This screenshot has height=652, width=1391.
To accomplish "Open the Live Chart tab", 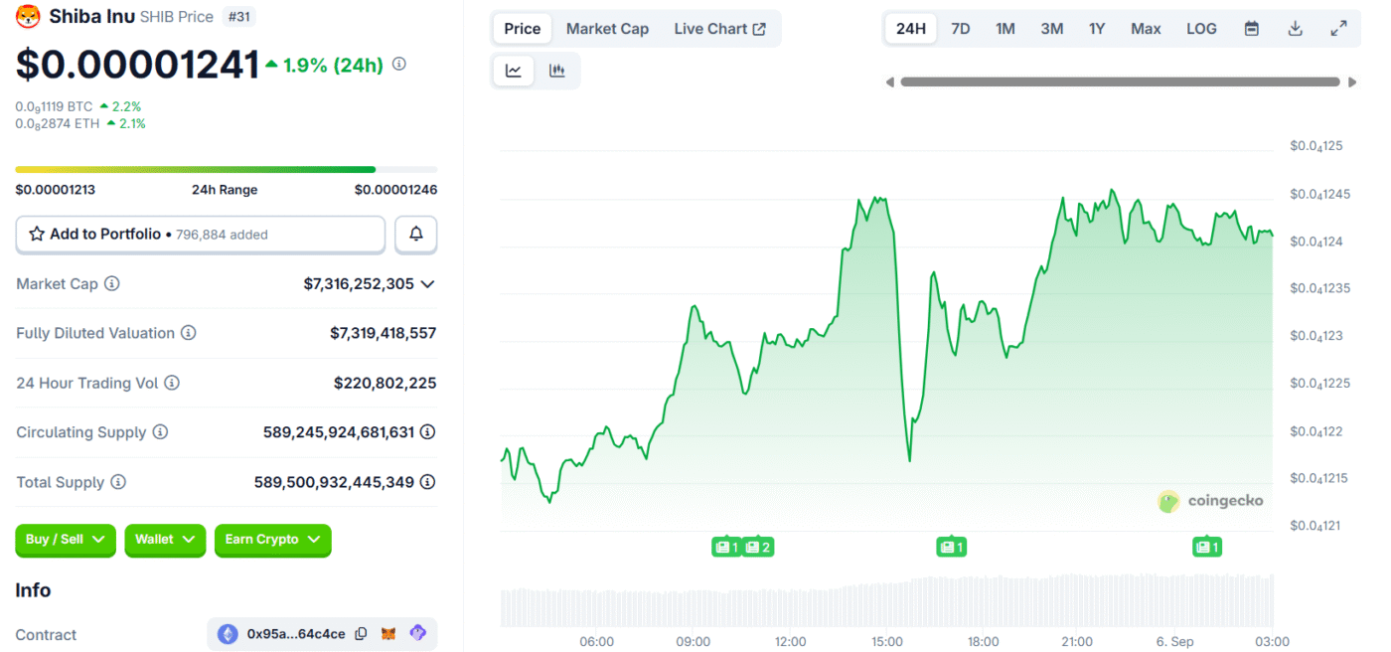I will click(x=720, y=29).
